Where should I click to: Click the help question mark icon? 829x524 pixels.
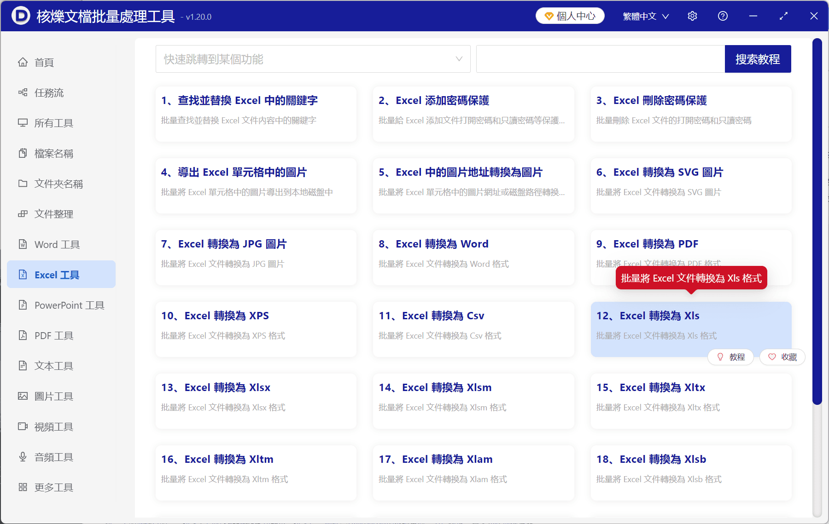tap(723, 16)
